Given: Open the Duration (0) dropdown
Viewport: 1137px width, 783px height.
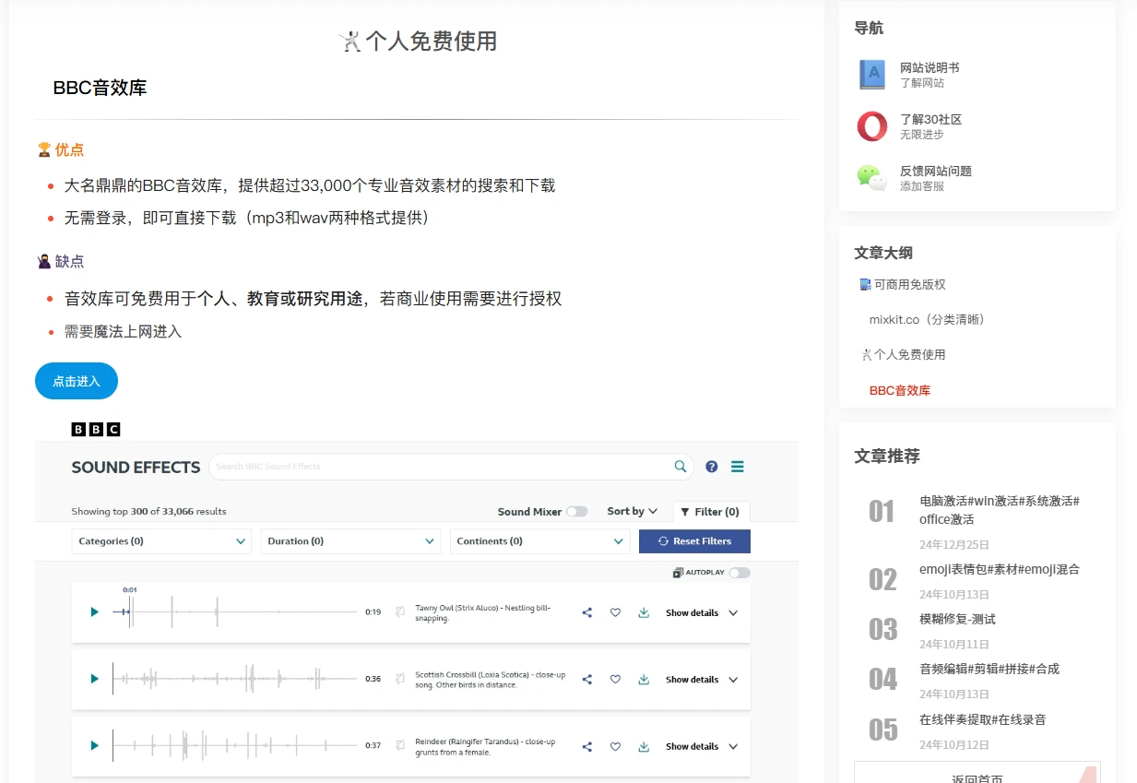Looking at the screenshot, I should click(x=350, y=541).
